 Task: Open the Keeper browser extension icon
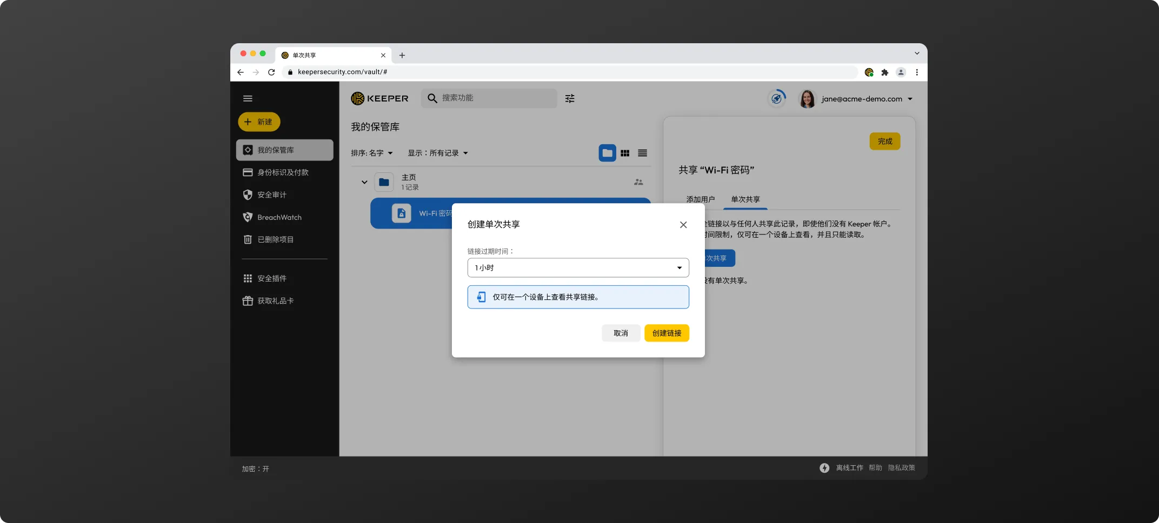click(x=869, y=72)
